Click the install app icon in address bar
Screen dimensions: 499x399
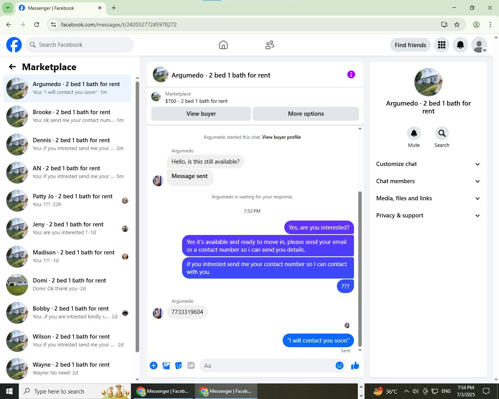pos(444,25)
